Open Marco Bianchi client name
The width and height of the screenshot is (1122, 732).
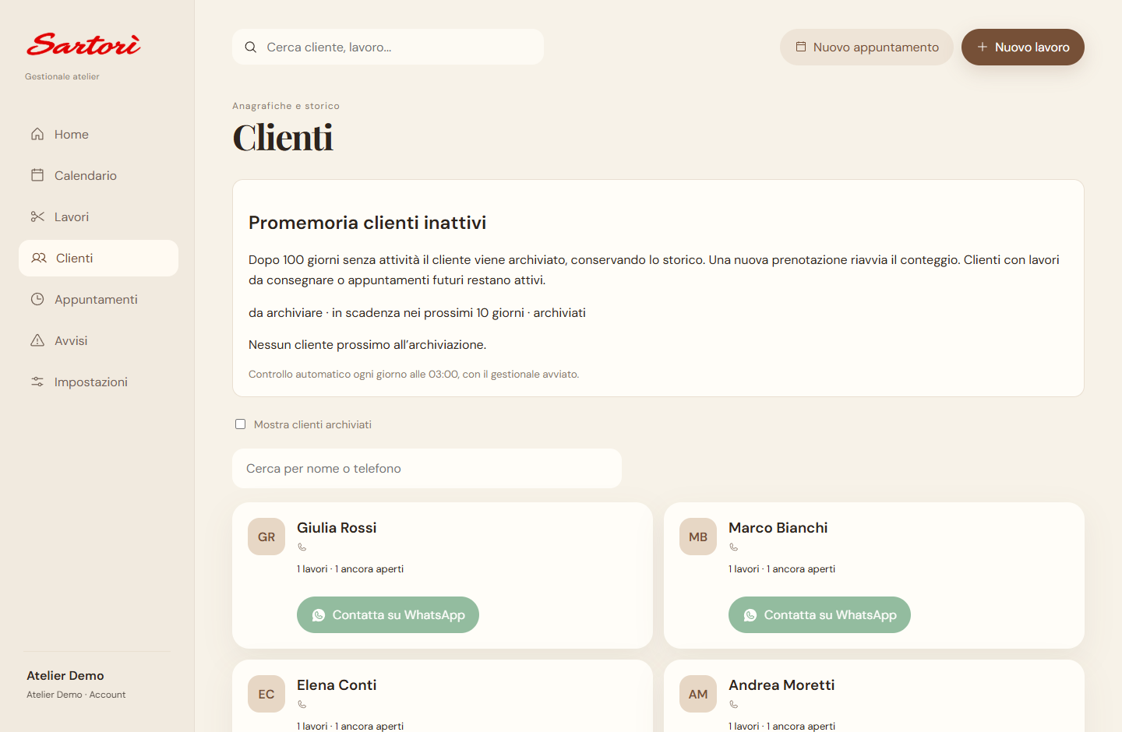[x=778, y=528]
